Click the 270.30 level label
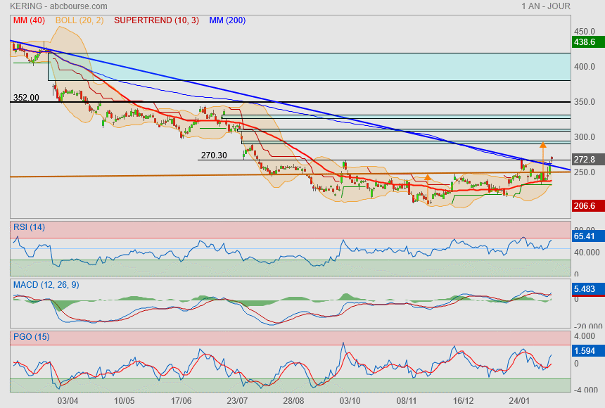The width and height of the screenshot is (605, 408). tap(214, 155)
